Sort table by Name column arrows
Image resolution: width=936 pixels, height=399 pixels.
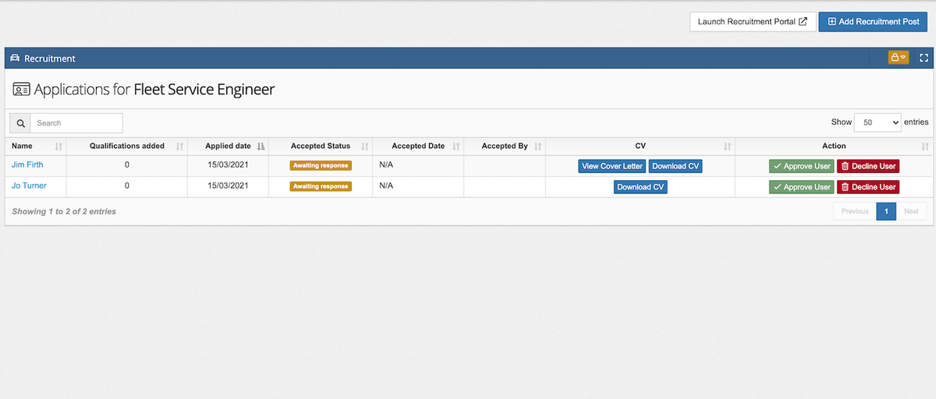(x=58, y=147)
